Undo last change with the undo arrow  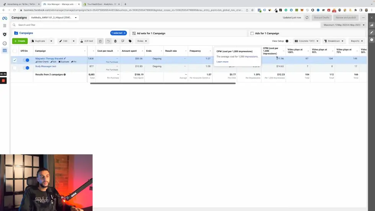click(x=108, y=41)
